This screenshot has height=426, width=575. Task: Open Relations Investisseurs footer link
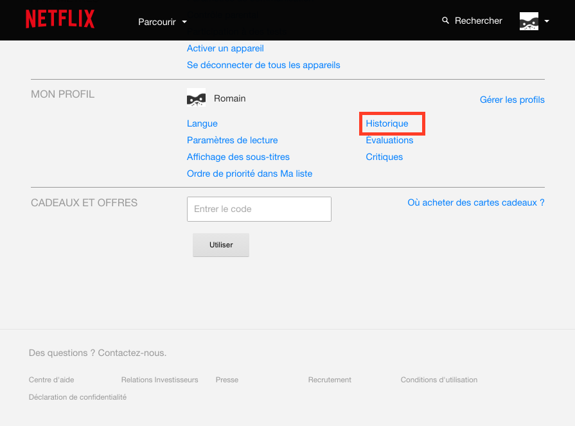pyautogui.click(x=159, y=380)
